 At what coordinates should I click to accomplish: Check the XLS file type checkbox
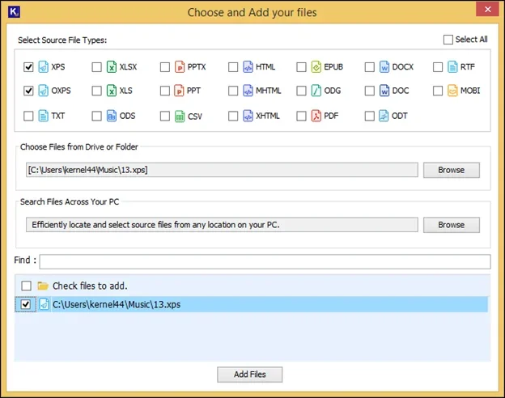tap(96, 91)
